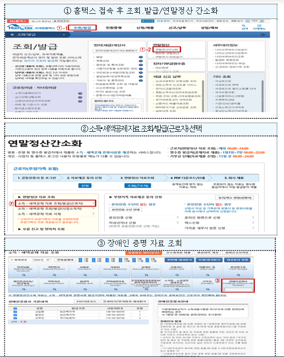Click the PDF다운로드 button
The width and height of the screenshot is (284, 357).
(x=86, y=301)
